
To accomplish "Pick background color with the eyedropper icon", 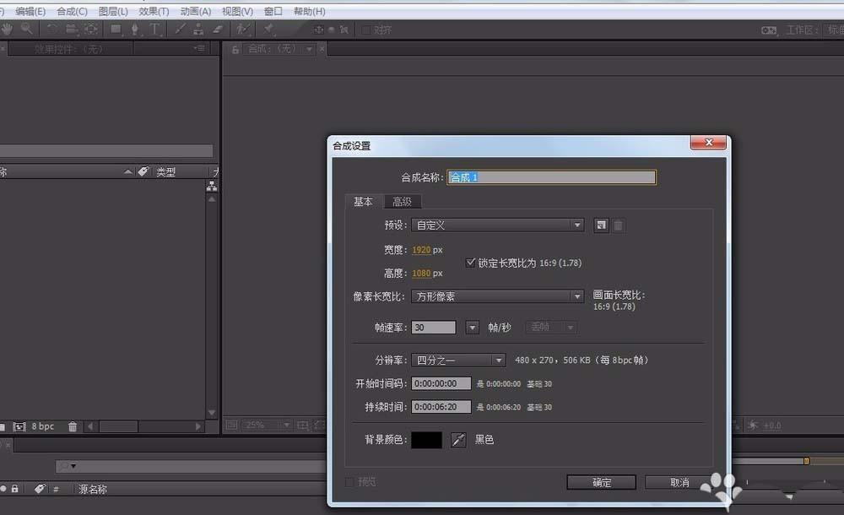I will point(458,440).
